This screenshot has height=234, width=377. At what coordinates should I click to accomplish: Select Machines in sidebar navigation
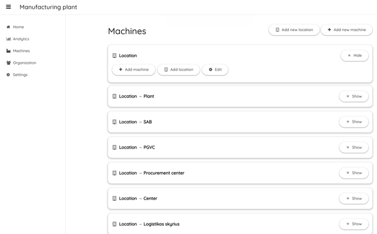[21, 51]
